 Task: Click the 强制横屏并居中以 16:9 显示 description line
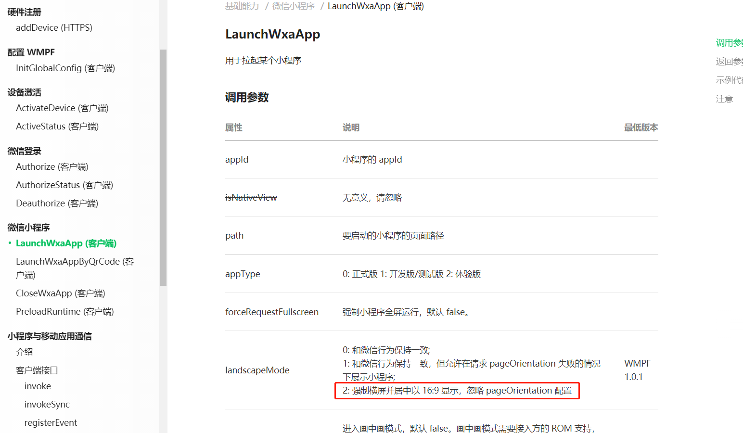click(457, 391)
